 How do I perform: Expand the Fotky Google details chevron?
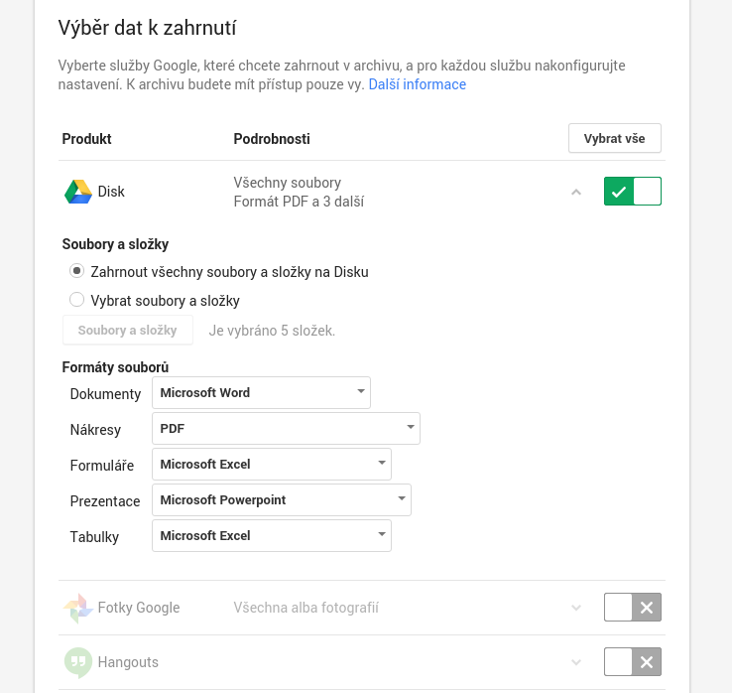point(576,608)
